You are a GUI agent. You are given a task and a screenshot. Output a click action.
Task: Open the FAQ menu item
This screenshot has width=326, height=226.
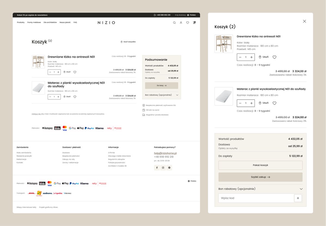(x=75, y=23)
